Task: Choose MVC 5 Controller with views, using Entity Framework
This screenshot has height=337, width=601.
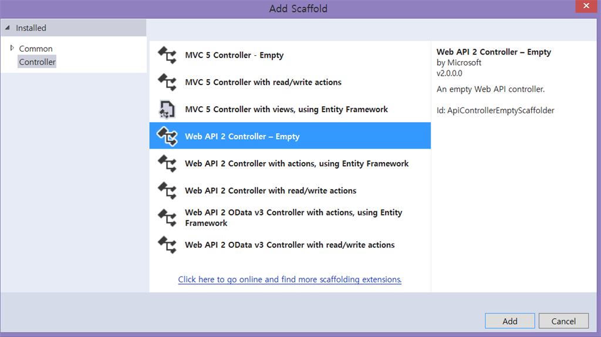Action: (286, 109)
